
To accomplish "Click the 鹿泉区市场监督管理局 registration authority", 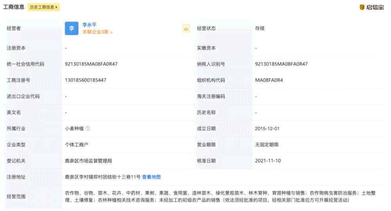I will pos(88,161).
